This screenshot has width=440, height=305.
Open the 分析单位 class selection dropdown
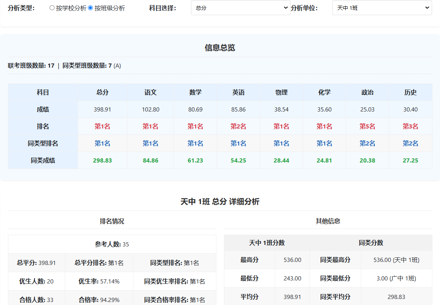[382, 8]
